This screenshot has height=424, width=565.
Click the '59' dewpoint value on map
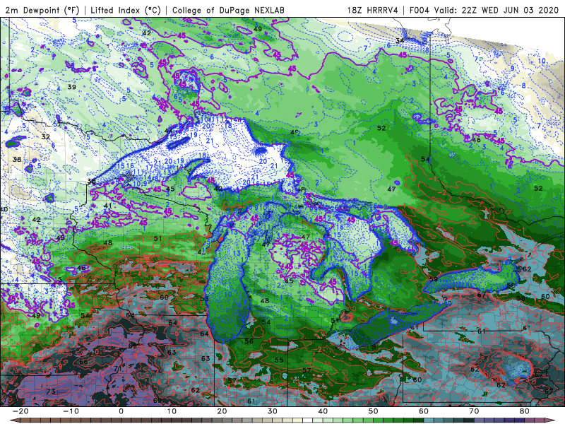point(434,279)
